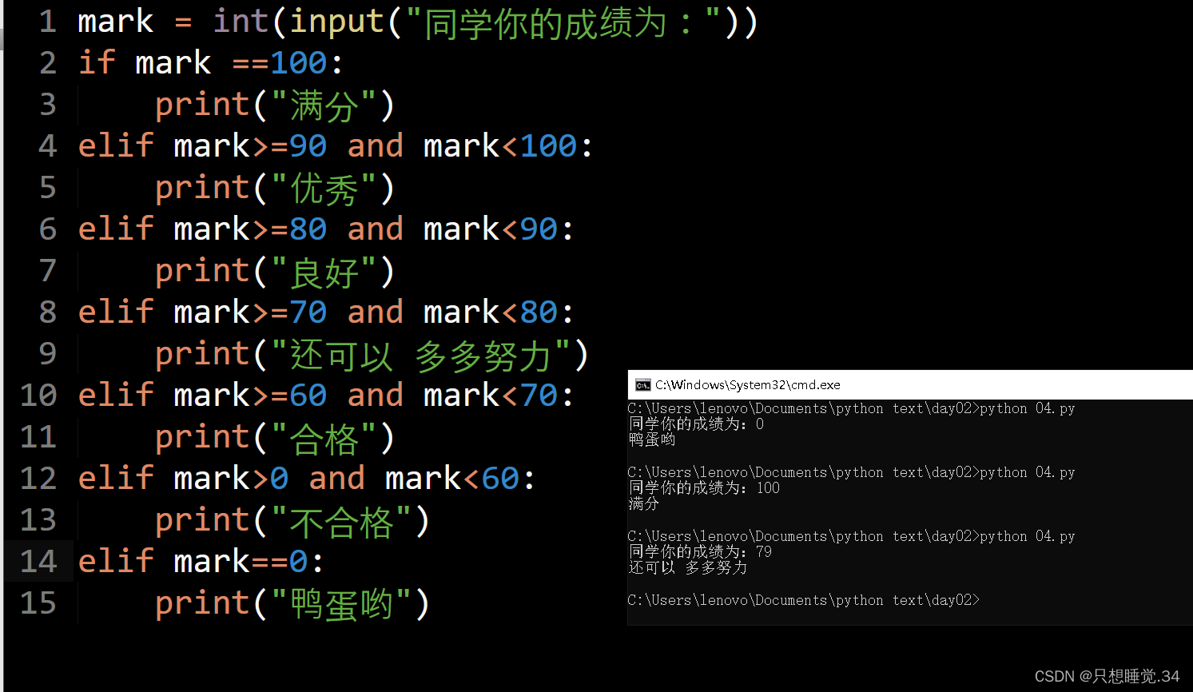Click the 'int' keyword on line 1
The width and height of the screenshot is (1193, 692).
point(241,22)
